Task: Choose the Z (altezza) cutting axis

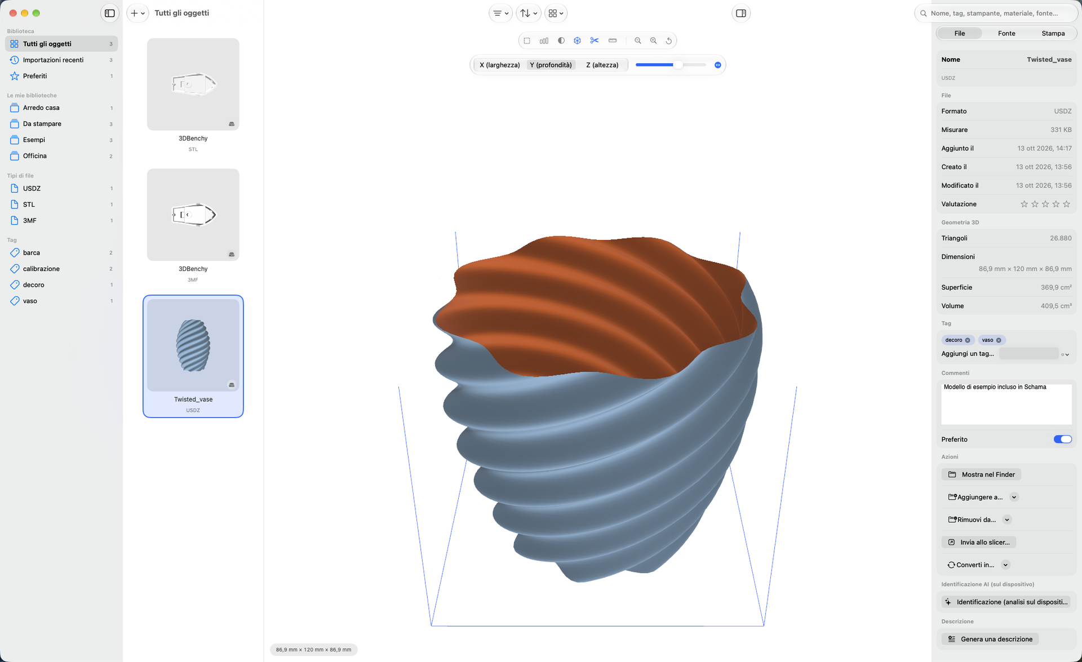Action: pos(602,65)
